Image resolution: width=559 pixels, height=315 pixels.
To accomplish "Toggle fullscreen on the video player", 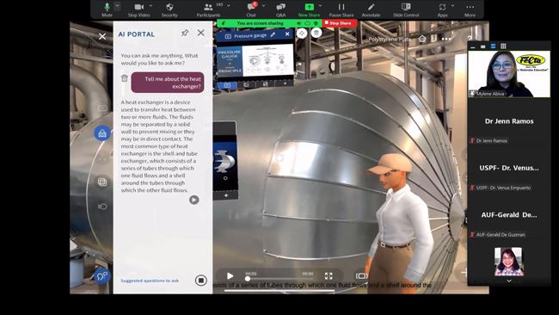I will [329, 275].
